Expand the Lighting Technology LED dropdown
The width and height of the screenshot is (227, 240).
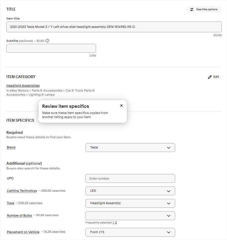130,191
